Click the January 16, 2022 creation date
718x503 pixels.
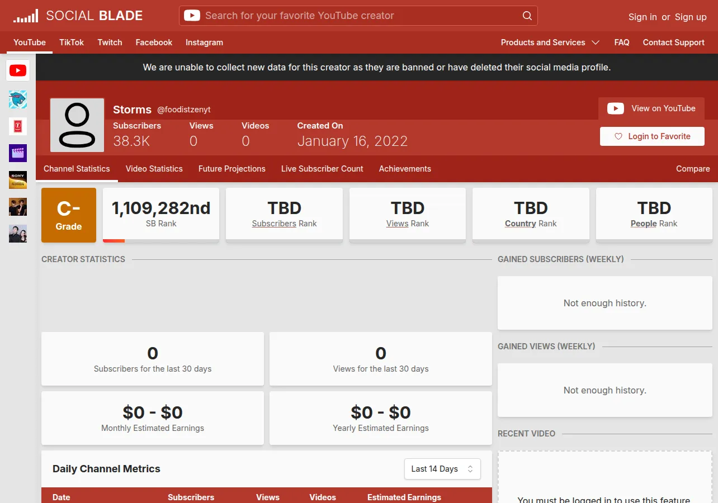click(x=352, y=141)
